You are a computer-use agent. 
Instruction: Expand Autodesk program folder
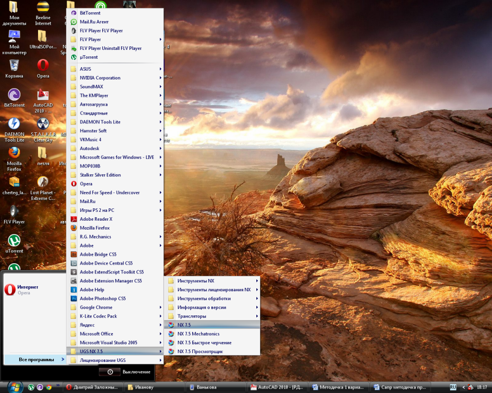pos(115,148)
